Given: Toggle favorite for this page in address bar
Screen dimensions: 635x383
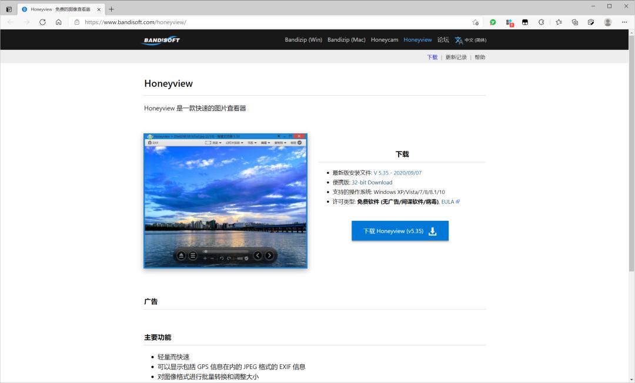Looking at the screenshot, I should [475, 22].
